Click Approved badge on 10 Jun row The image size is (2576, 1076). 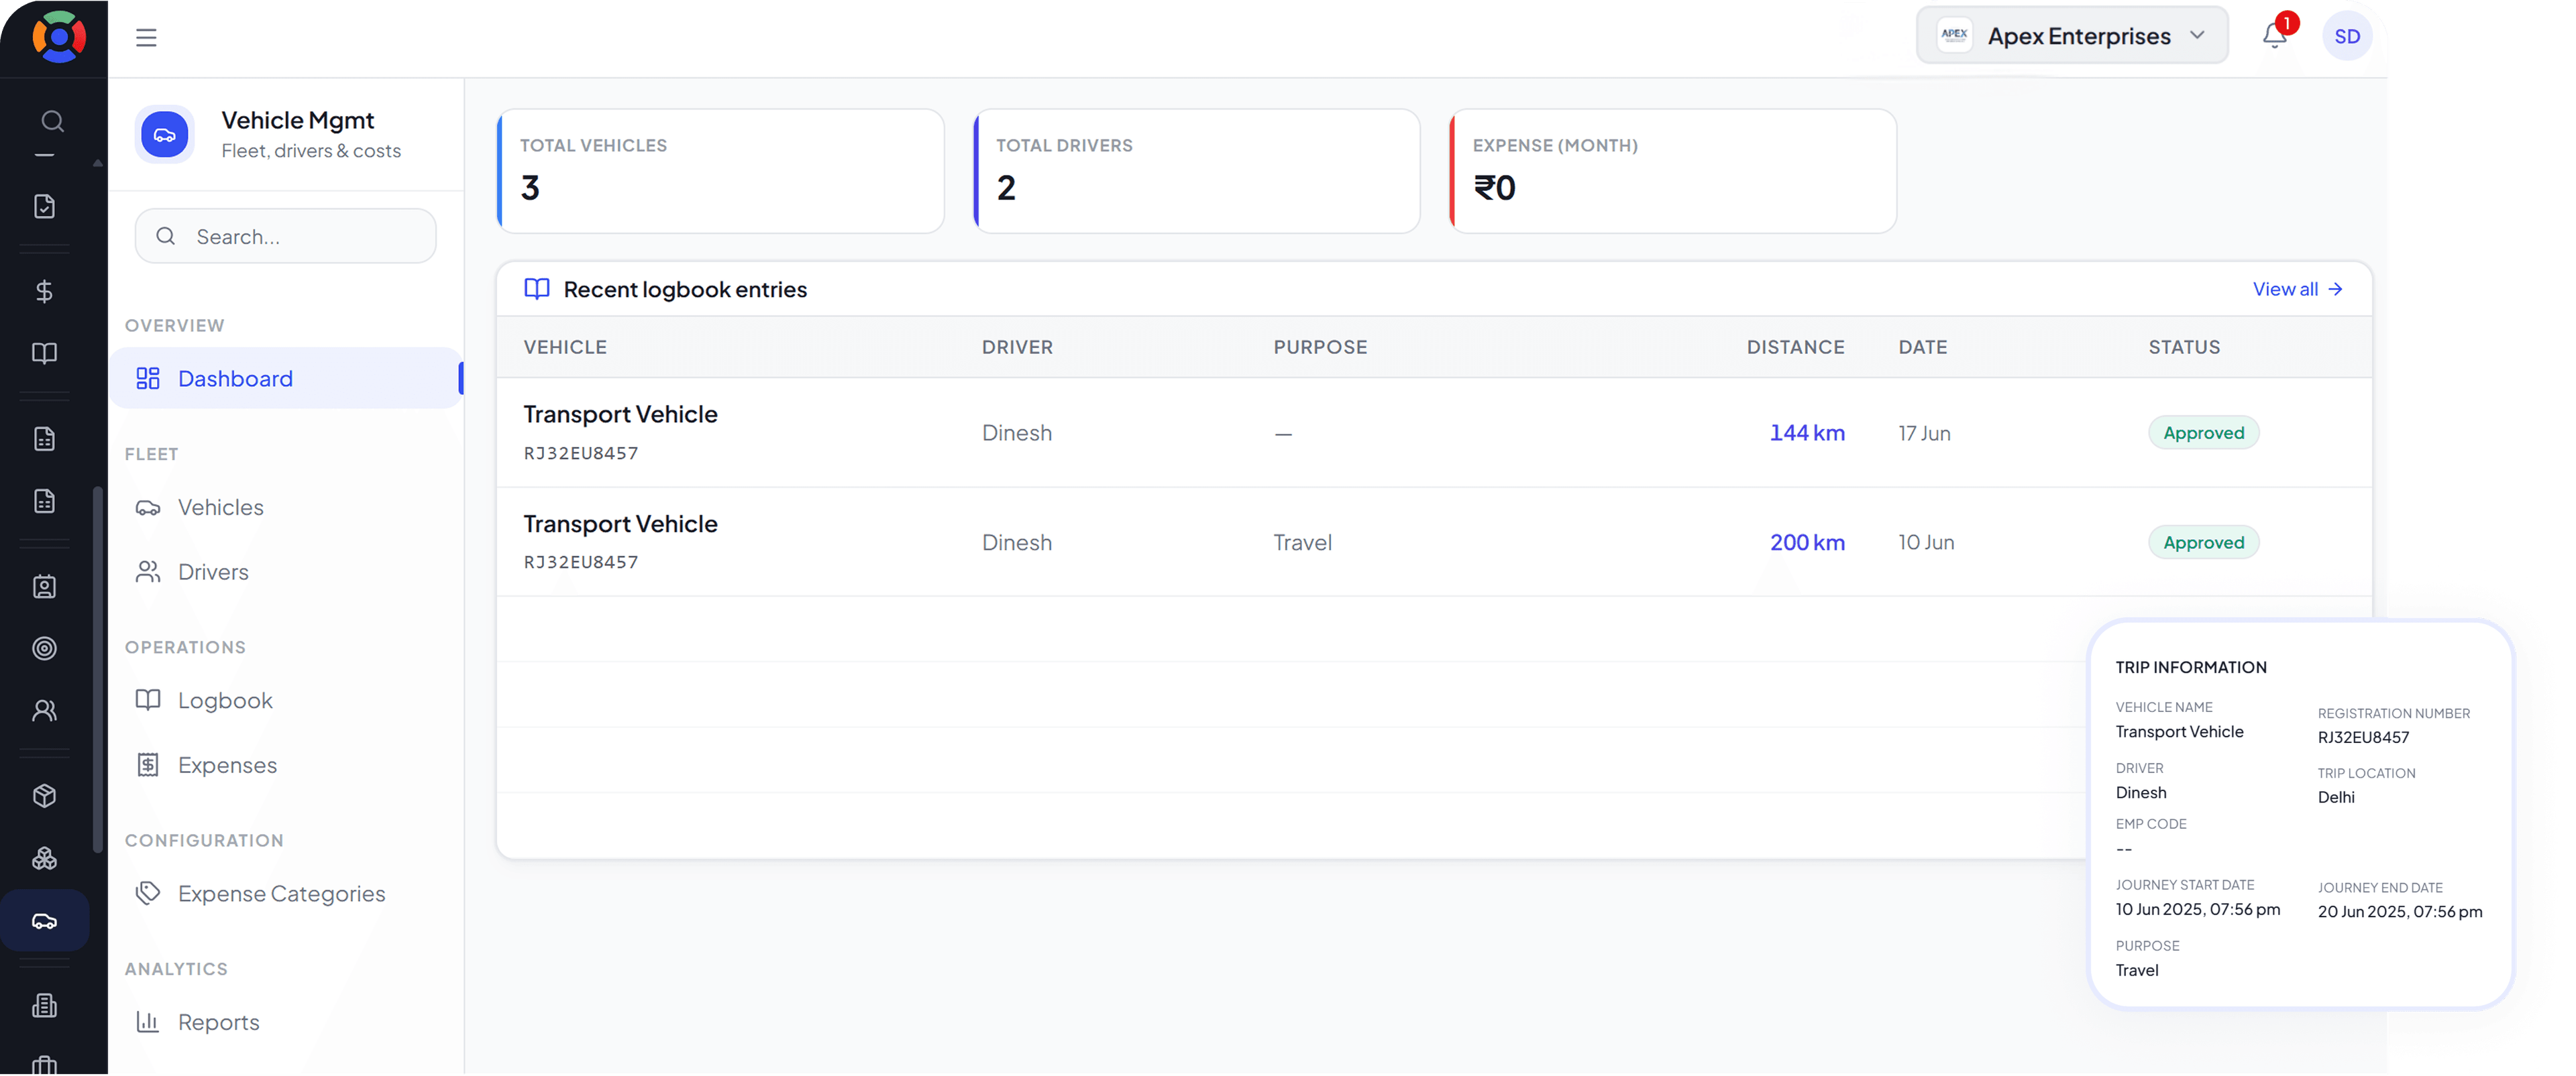2203,542
